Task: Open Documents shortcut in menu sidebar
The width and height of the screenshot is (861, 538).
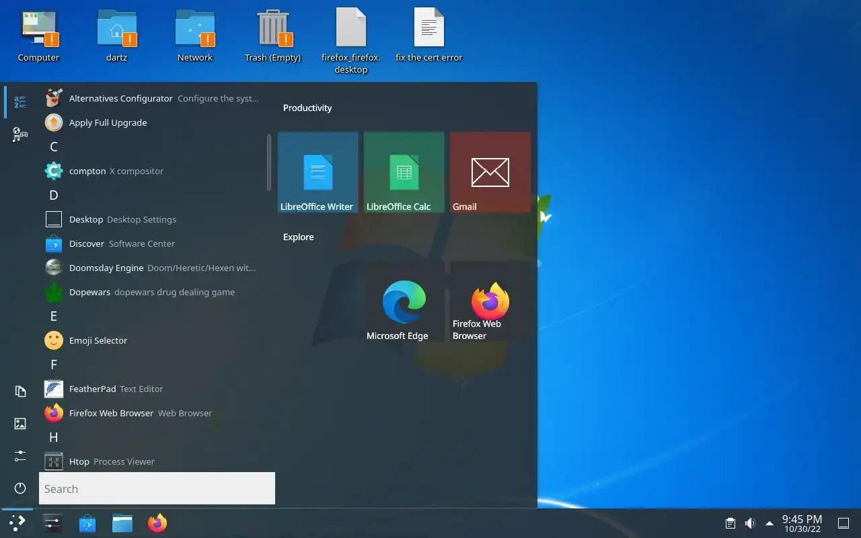Action: click(x=20, y=391)
